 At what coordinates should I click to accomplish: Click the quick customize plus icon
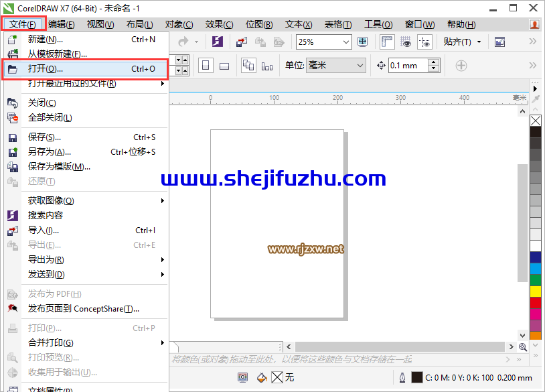[461, 66]
